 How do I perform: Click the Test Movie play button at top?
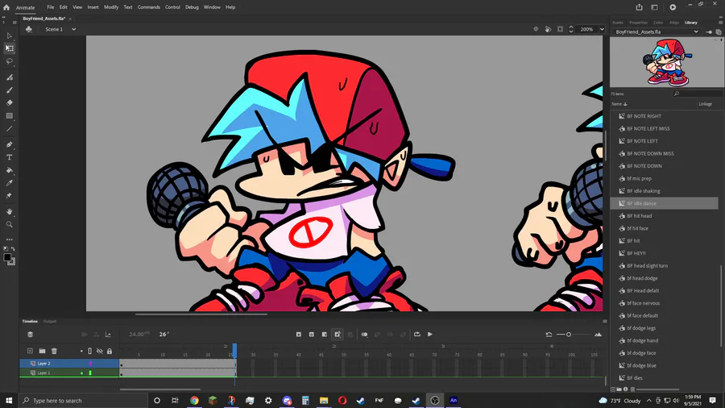point(673,7)
